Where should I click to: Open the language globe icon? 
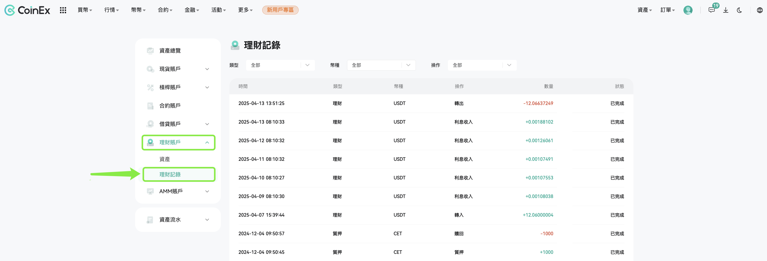click(760, 10)
